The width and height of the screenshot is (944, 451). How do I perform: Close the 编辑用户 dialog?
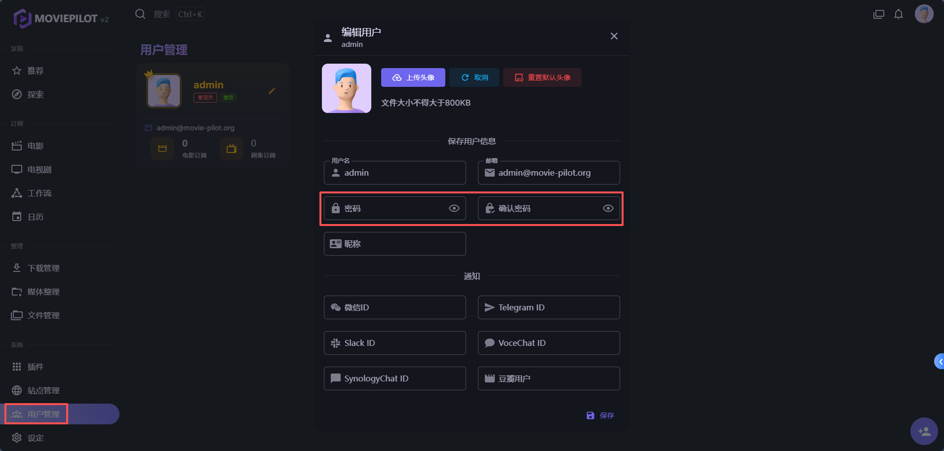(614, 36)
